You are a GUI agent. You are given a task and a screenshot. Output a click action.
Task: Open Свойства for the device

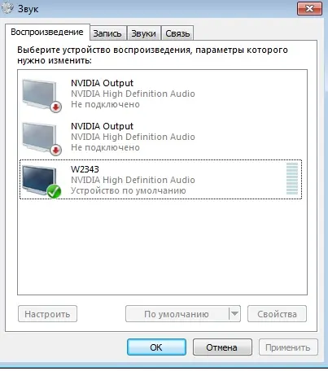pos(277,314)
